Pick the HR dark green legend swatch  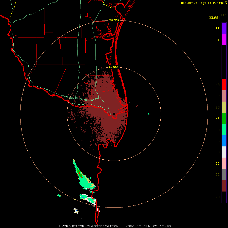[x=224, y=118]
